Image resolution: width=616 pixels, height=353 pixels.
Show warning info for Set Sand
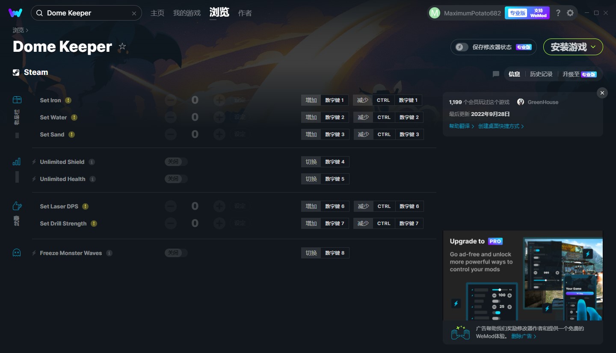click(x=71, y=134)
